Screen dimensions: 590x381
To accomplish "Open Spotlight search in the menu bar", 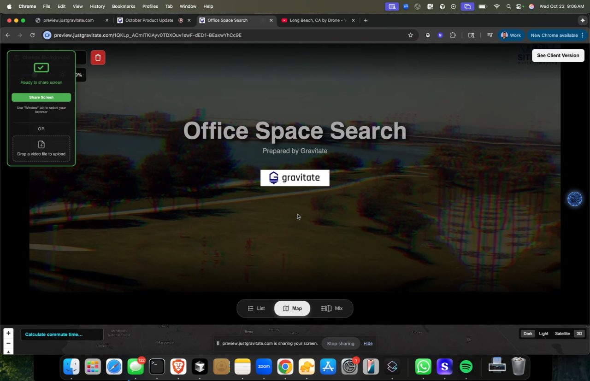I will point(508,6).
